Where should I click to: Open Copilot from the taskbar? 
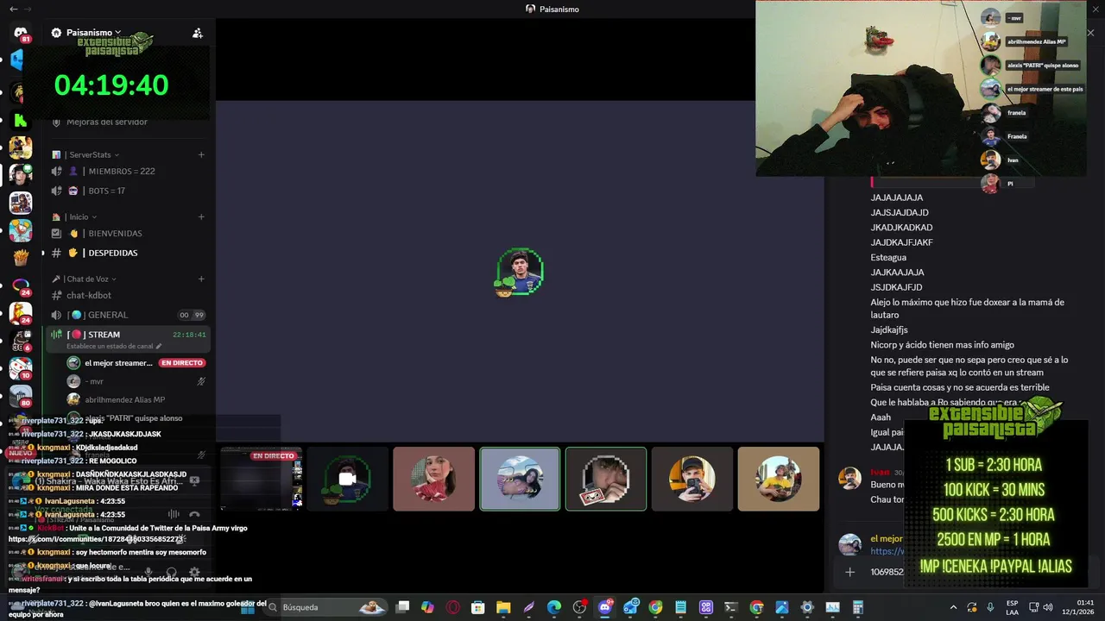click(427, 607)
